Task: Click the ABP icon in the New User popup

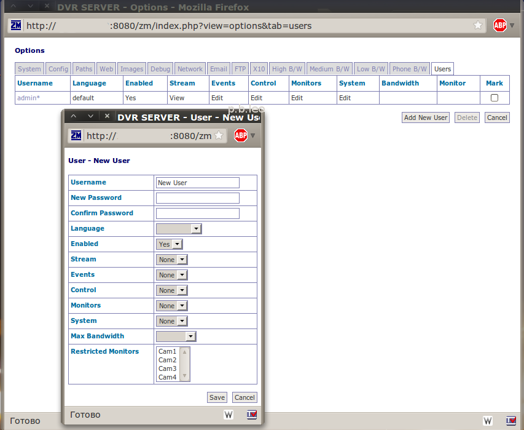Action: pyautogui.click(x=241, y=135)
